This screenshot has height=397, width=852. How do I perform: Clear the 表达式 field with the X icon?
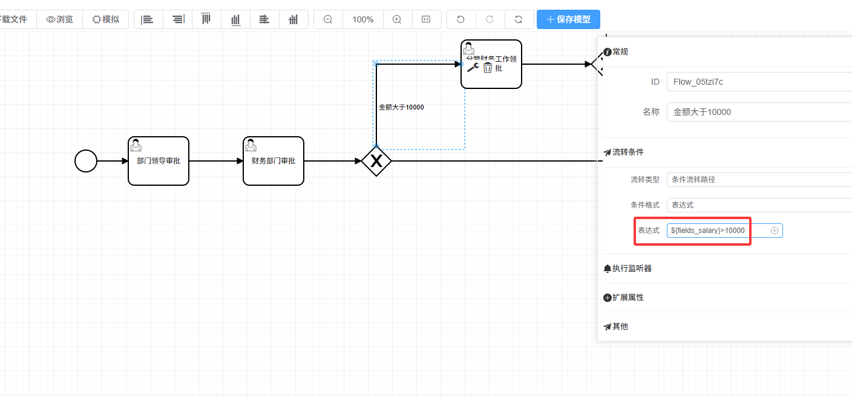tap(775, 231)
